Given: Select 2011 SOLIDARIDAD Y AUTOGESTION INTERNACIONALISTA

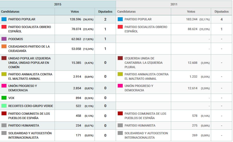Looking at the screenshot, I should (x=146, y=135).
